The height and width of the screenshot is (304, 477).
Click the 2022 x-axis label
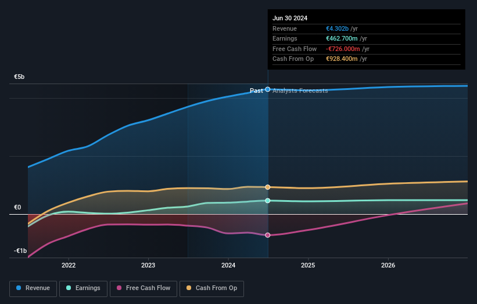point(69,265)
